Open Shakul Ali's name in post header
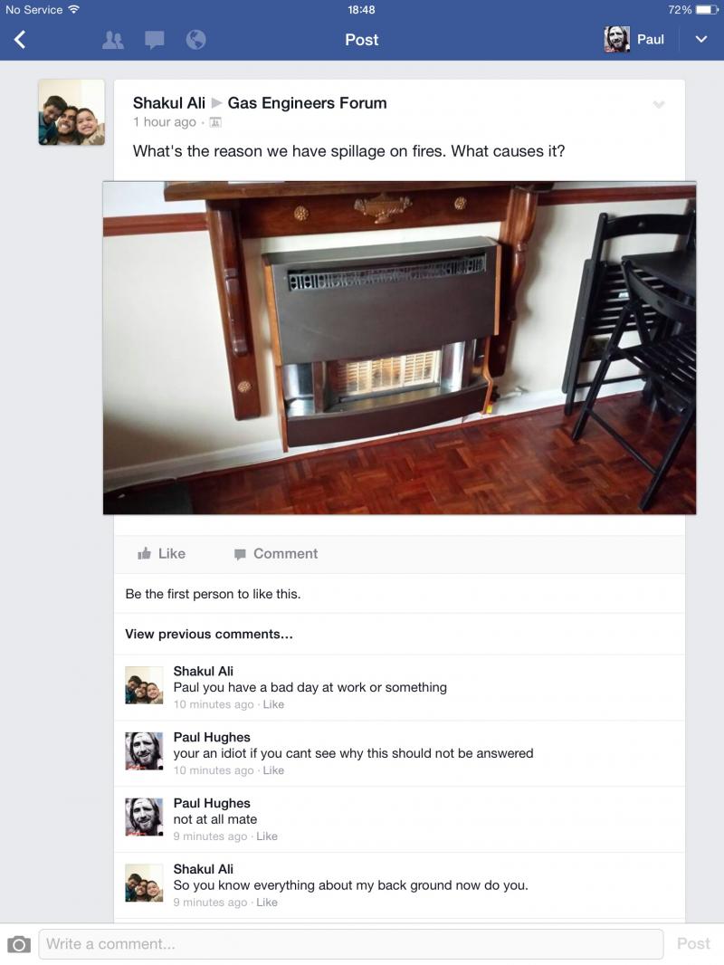724x965 pixels. coord(169,103)
